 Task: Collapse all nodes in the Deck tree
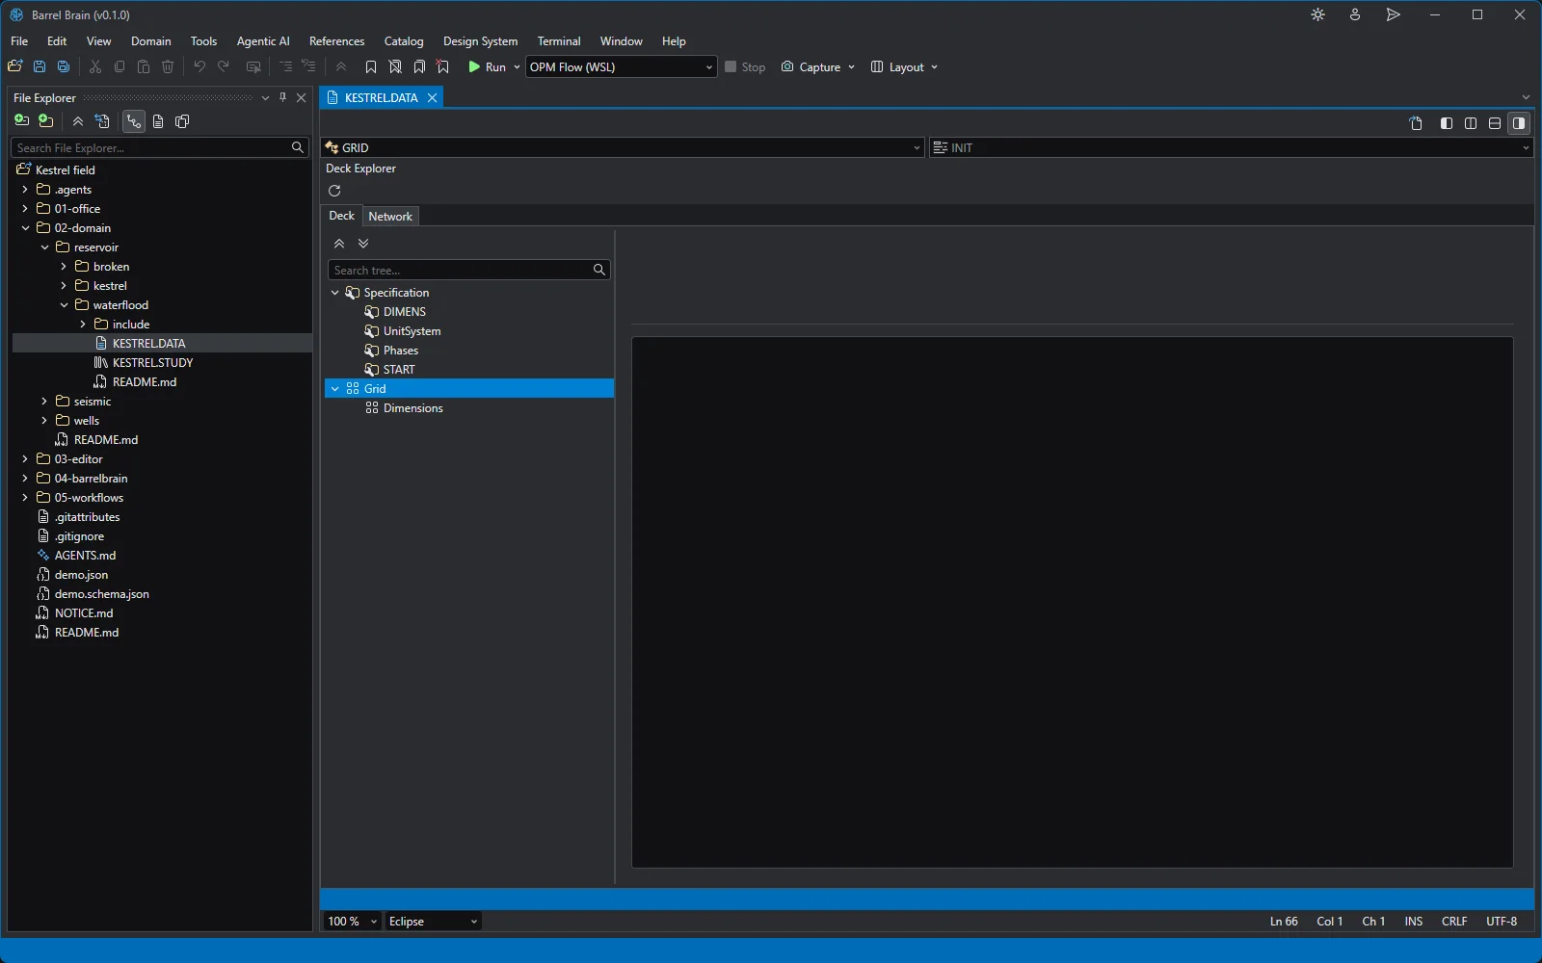coord(339,244)
